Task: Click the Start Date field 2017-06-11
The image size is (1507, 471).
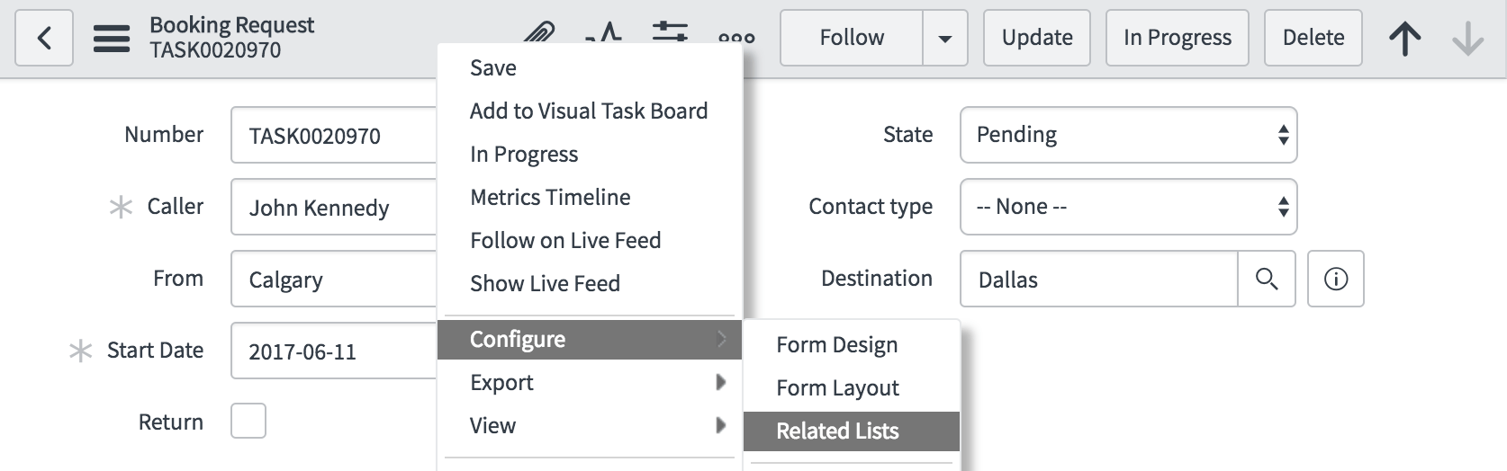Action: pos(334,351)
